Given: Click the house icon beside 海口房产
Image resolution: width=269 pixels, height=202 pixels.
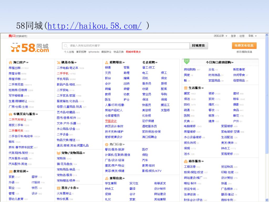Looking at the screenshot, I should point(11,62).
